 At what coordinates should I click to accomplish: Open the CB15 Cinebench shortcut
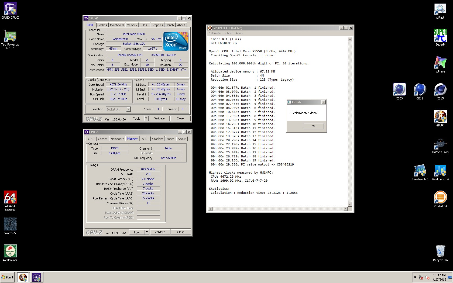tap(440, 91)
